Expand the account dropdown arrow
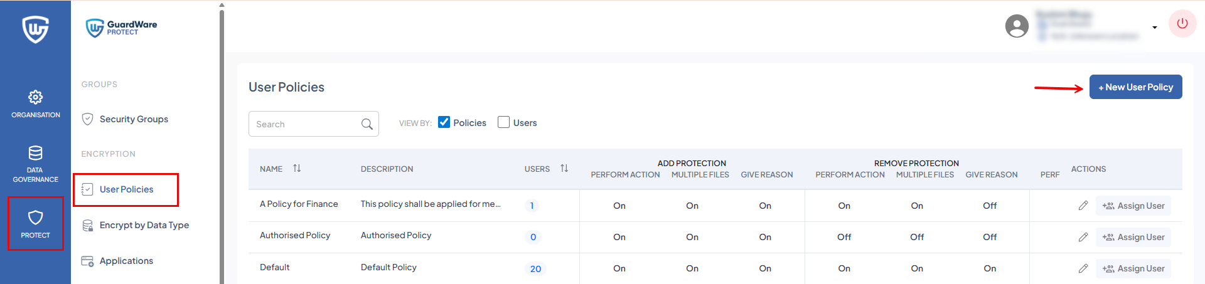 point(1154,28)
